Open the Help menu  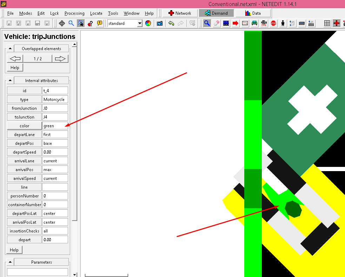click(x=149, y=13)
